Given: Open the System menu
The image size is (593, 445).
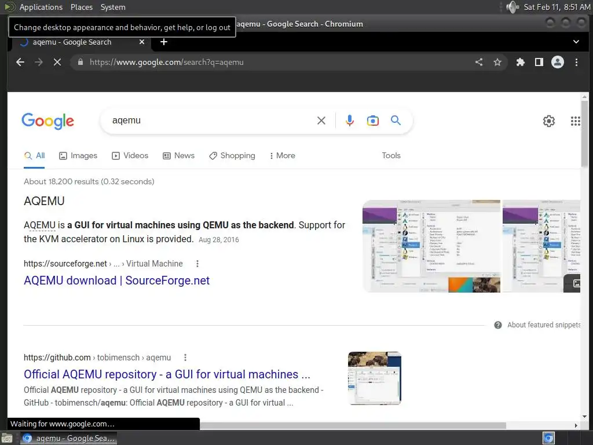Looking at the screenshot, I should coord(113,7).
